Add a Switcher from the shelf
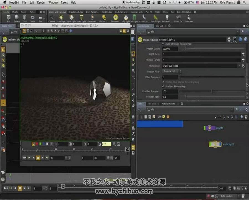 pyautogui.click(x=189, y=19)
